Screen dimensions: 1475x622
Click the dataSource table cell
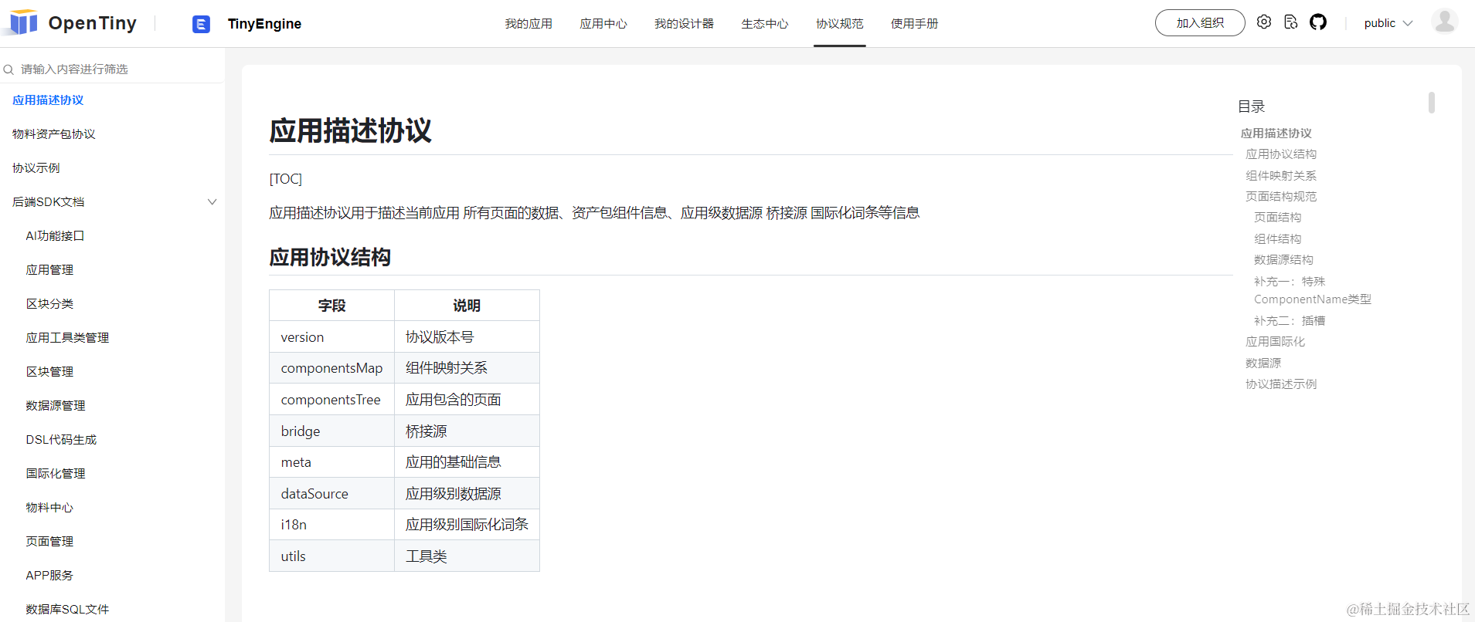tap(331, 494)
